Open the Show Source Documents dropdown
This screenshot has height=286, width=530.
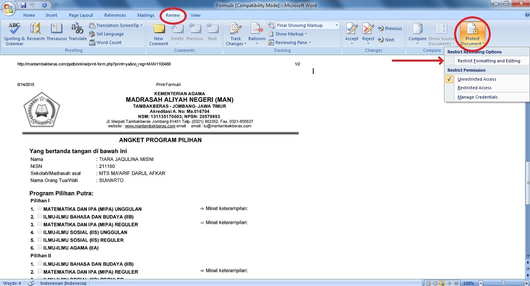(442, 34)
